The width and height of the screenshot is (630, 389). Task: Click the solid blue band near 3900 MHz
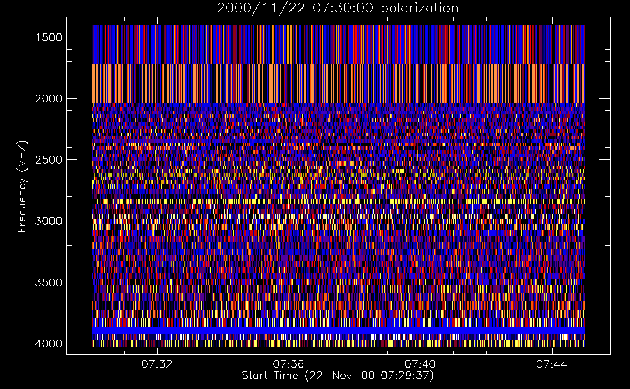click(338, 330)
